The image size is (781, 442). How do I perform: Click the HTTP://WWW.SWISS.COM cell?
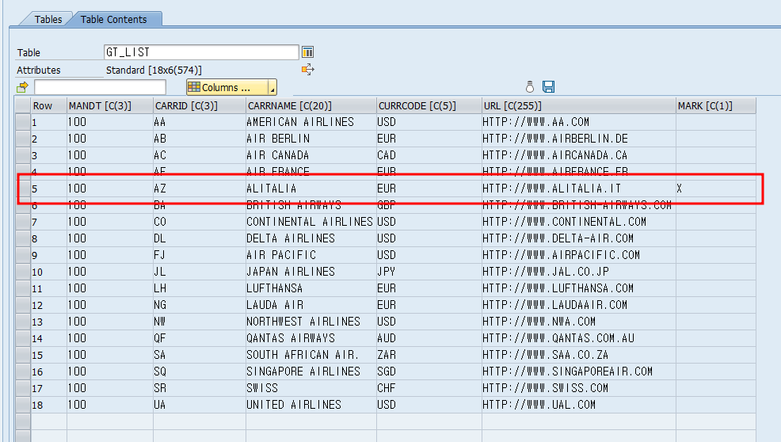(x=579, y=387)
